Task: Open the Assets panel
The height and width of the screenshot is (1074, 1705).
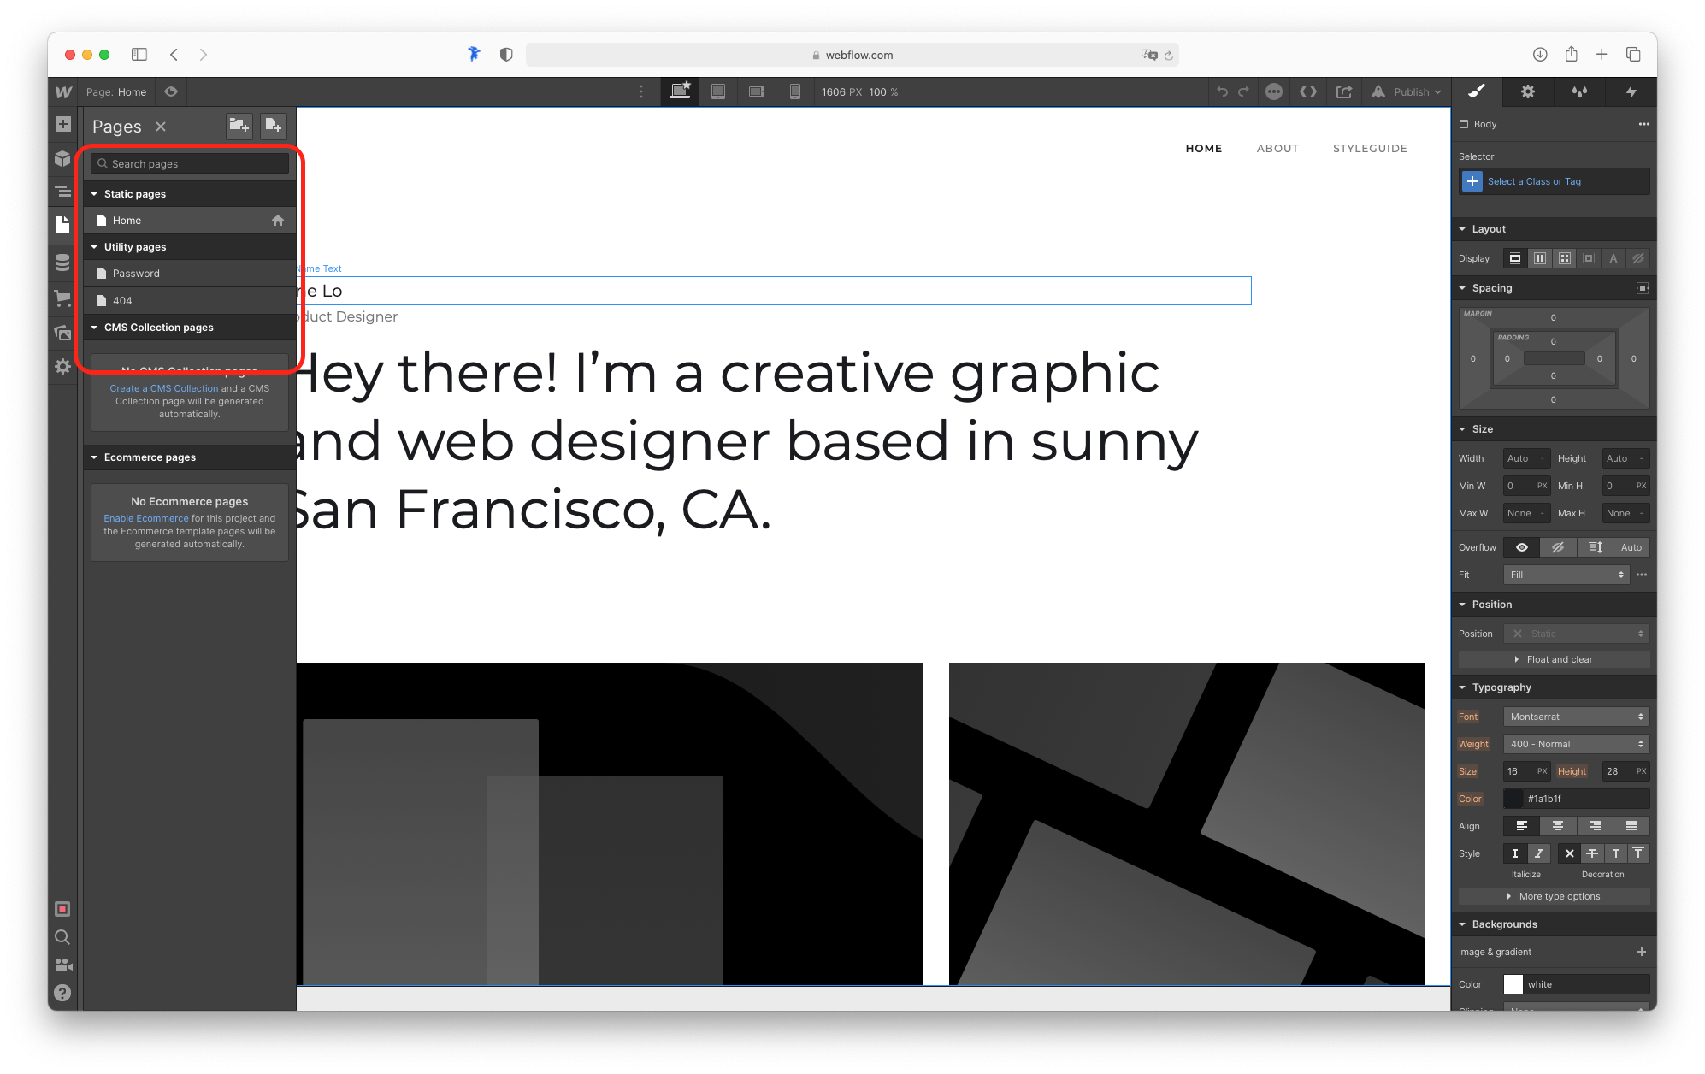Action: pyautogui.click(x=62, y=333)
